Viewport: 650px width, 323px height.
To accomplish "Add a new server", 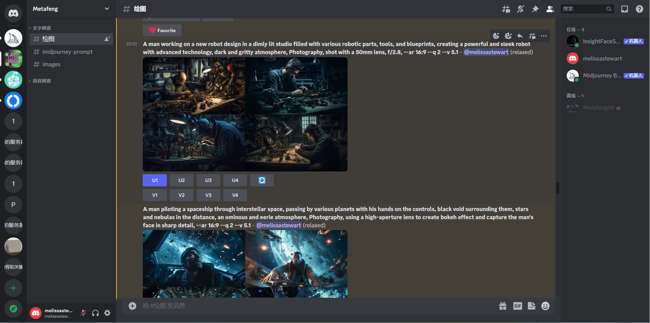I will (x=13, y=288).
